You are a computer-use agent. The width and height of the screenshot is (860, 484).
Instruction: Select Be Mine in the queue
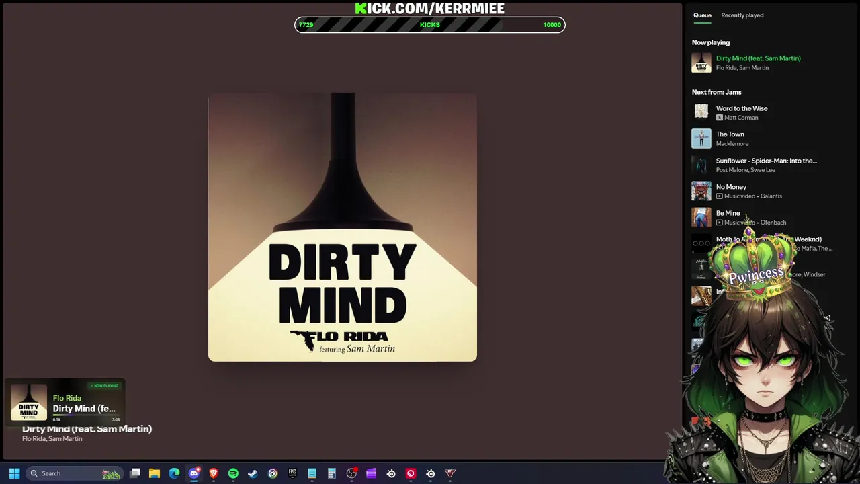point(728,213)
